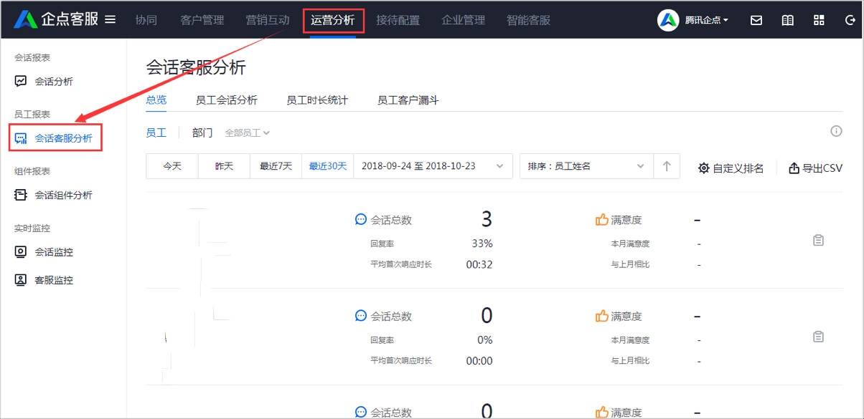Click the logout icon in header

850,20
